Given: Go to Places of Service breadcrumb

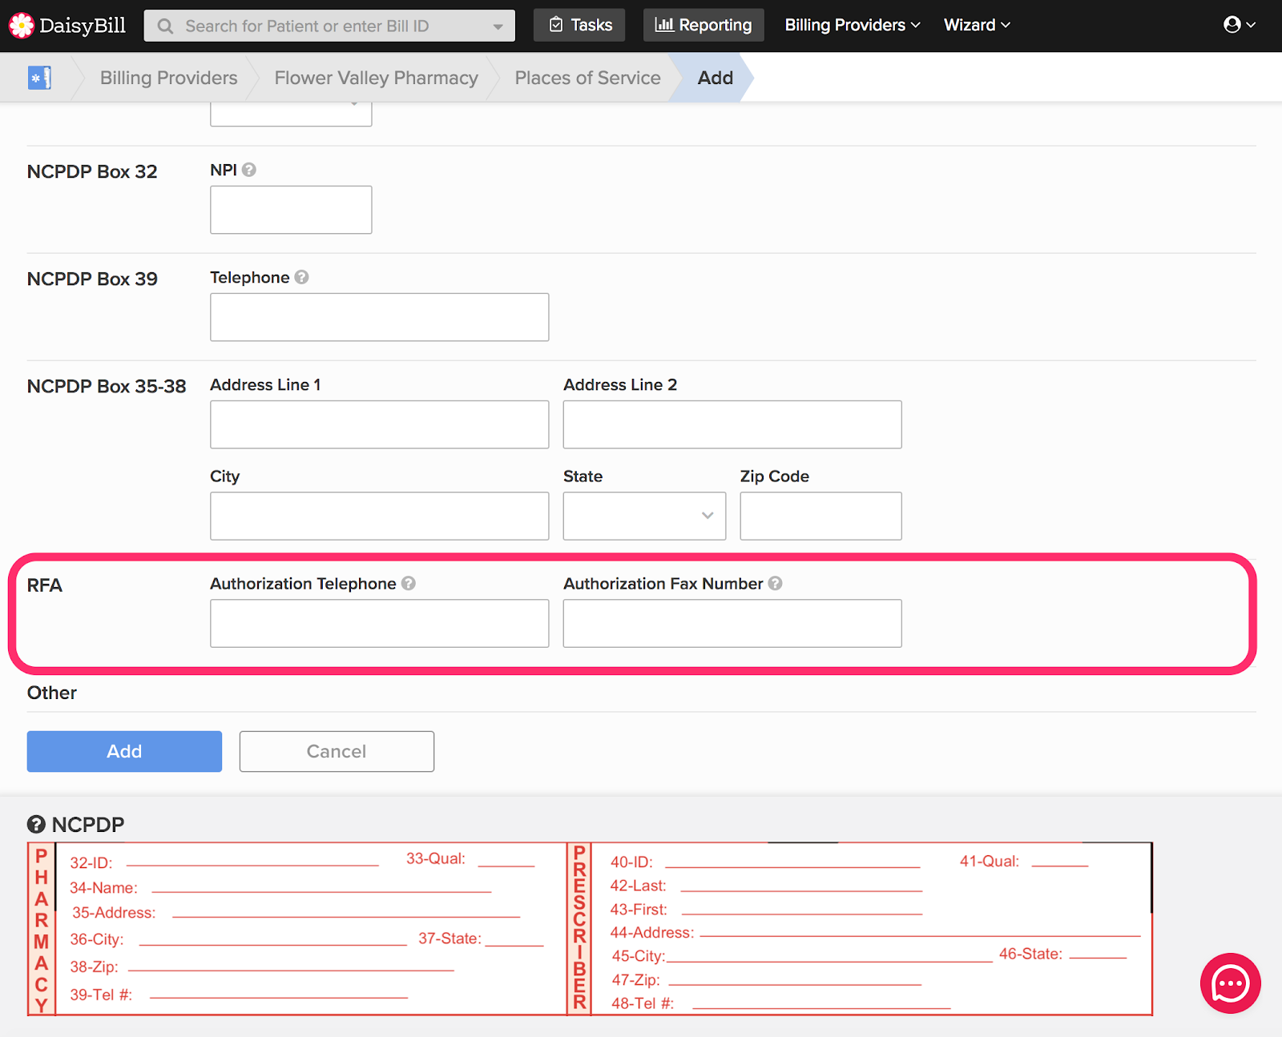Looking at the screenshot, I should [587, 78].
